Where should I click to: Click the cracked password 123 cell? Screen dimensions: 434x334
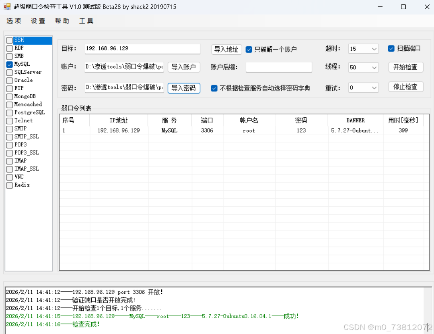tap(301, 130)
